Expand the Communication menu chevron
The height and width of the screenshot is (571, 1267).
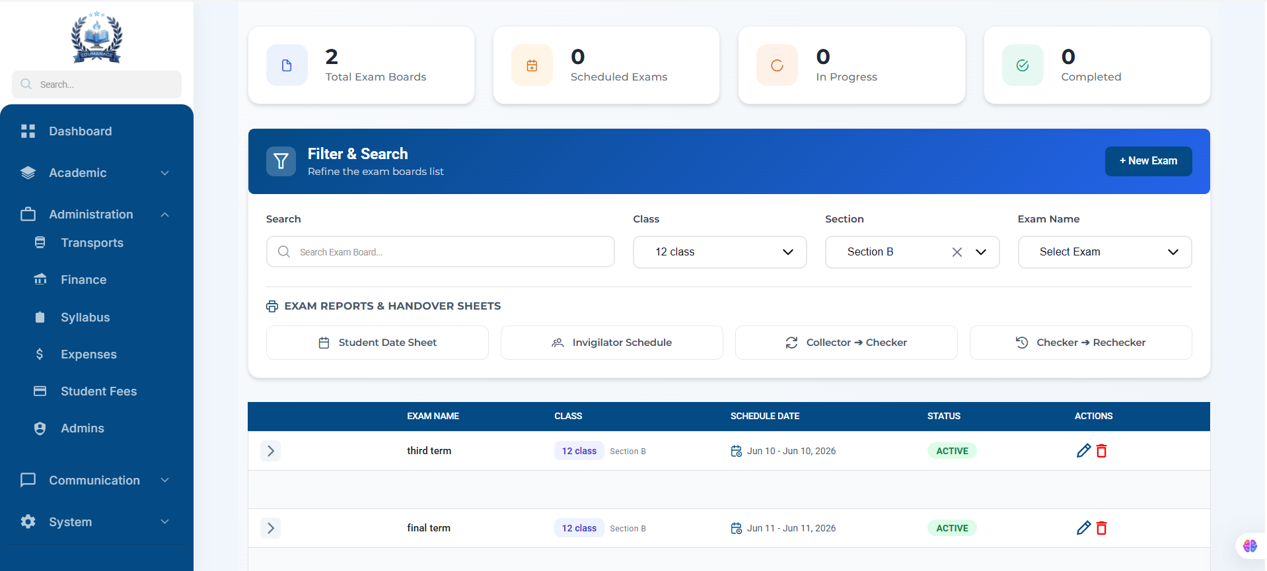coord(165,480)
